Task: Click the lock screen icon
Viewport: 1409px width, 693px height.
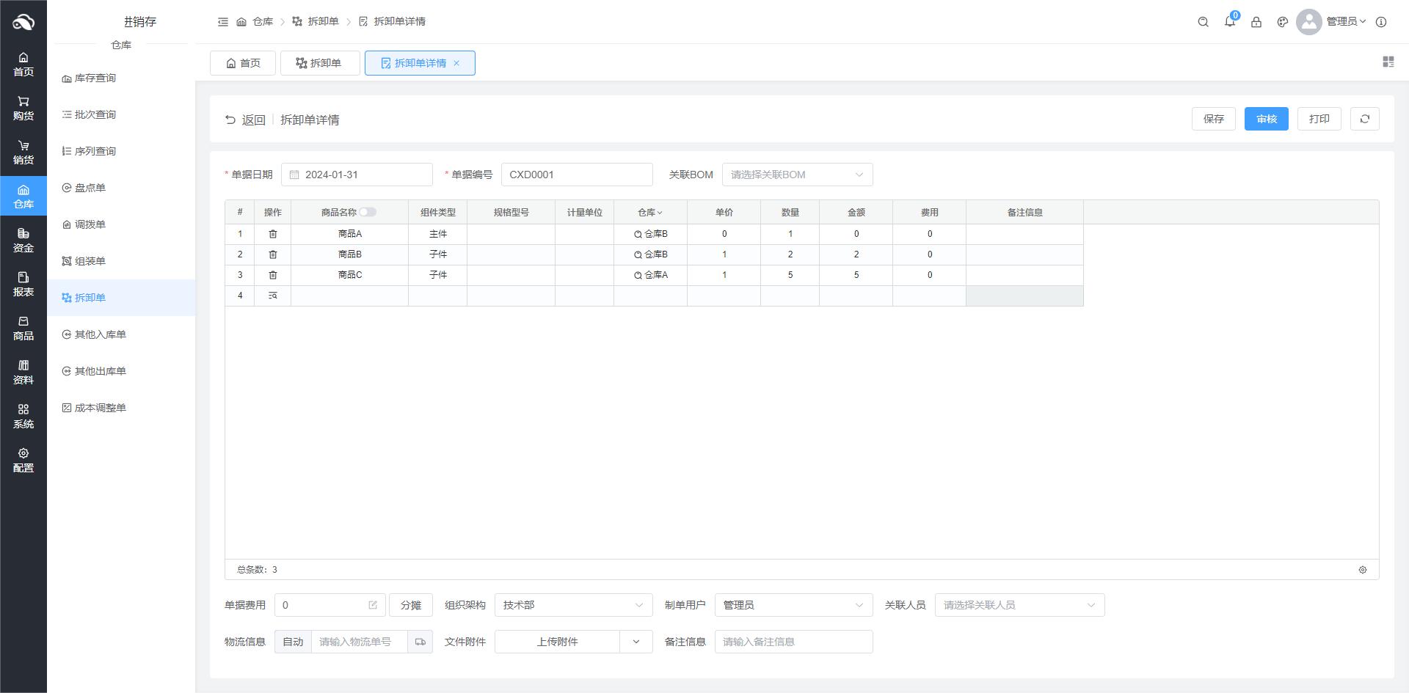Action: pyautogui.click(x=1256, y=22)
